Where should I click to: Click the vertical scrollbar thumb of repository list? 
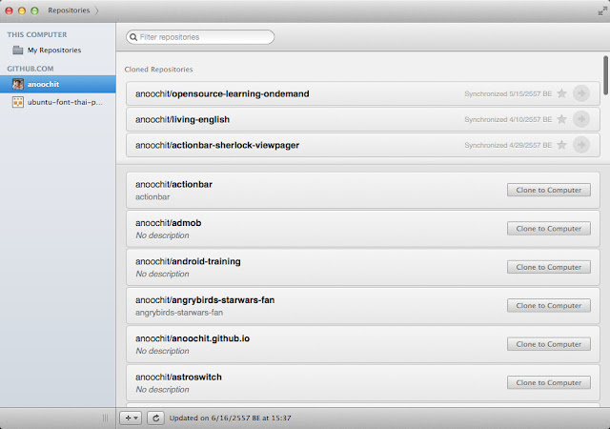(606, 75)
